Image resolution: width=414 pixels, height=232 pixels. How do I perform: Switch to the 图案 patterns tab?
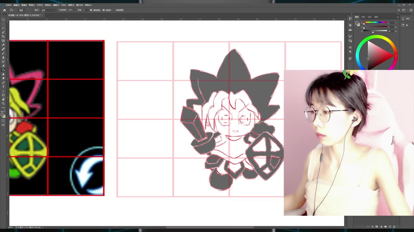376,17
